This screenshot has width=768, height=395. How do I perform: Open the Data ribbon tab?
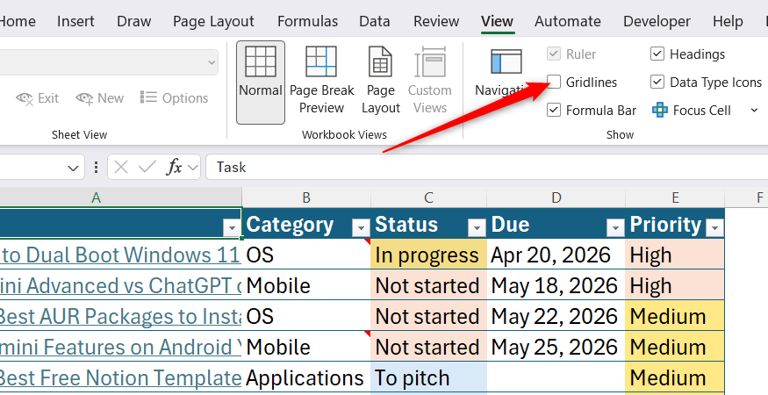point(375,22)
